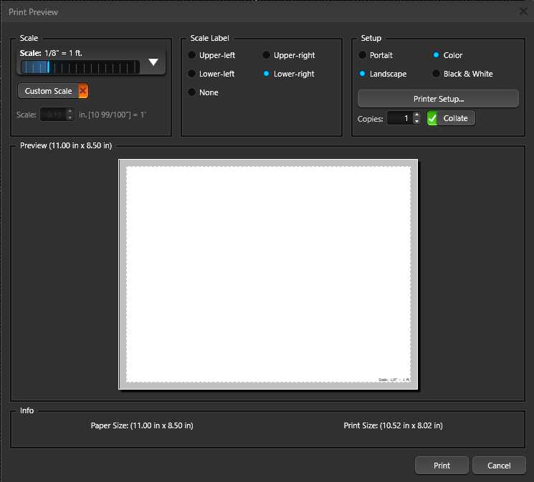This screenshot has height=482, width=534.
Task: Click the page preview thumbnail
Action: 268,274
